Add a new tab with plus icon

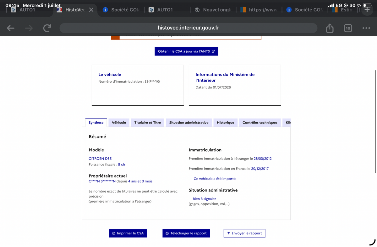point(367,10)
